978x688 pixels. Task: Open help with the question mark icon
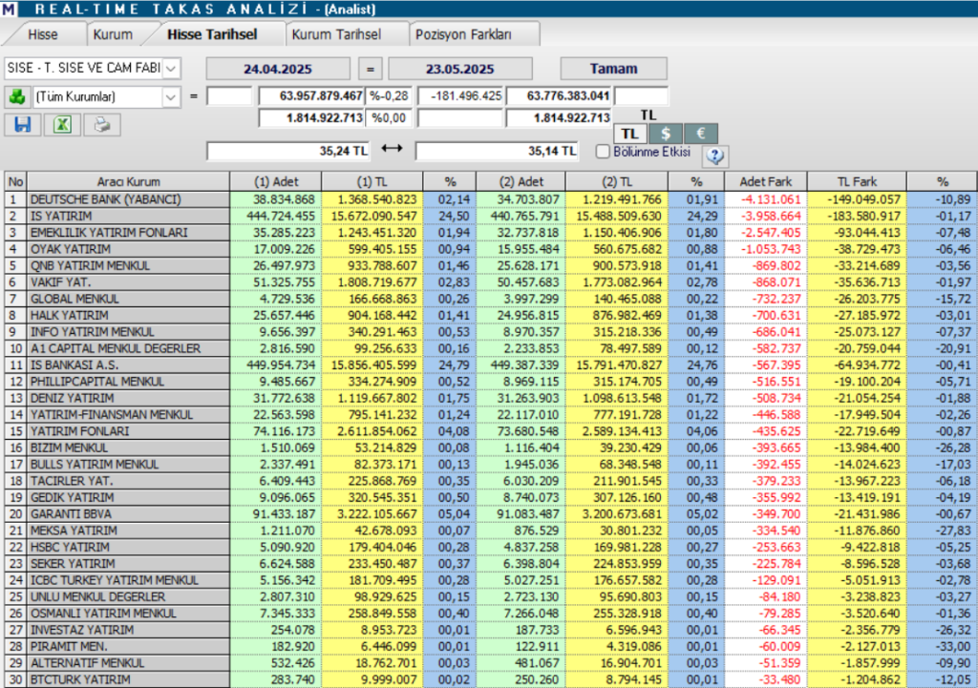click(x=714, y=156)
